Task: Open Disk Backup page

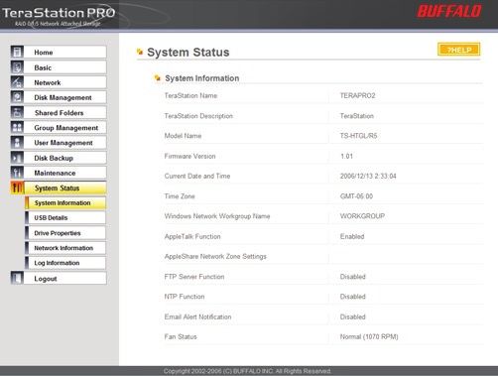Action: (65, 158)
